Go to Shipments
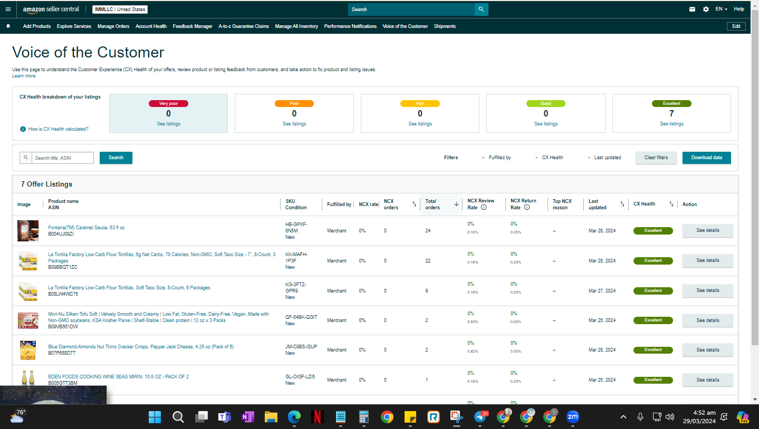 pyautogui.click(x=445, y=26)
